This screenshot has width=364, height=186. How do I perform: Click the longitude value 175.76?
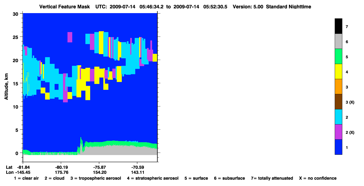[62, 172]
